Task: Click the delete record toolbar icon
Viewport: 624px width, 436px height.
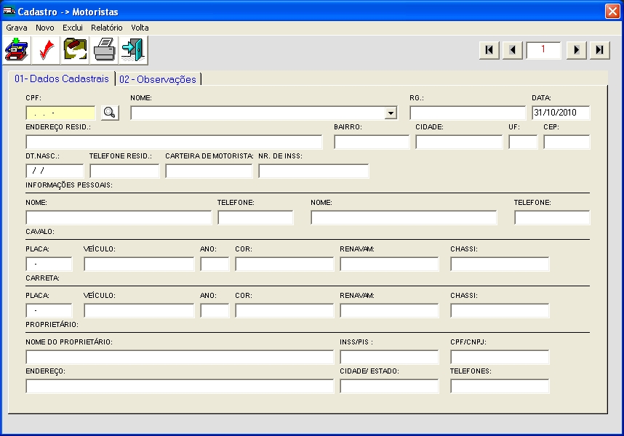Action: (75, 50)
